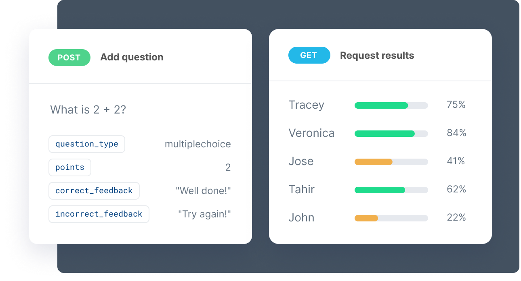
Task: Click the blue GET badge
Action: point(309,55)
